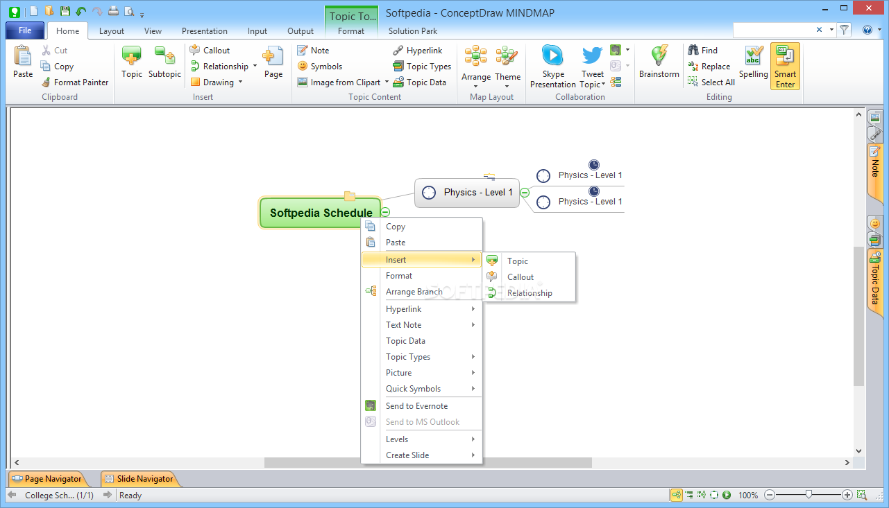This screenshot has height=508, width=889.
Task: Pick Relationship in Insert submenu
Action: [530, 293]
